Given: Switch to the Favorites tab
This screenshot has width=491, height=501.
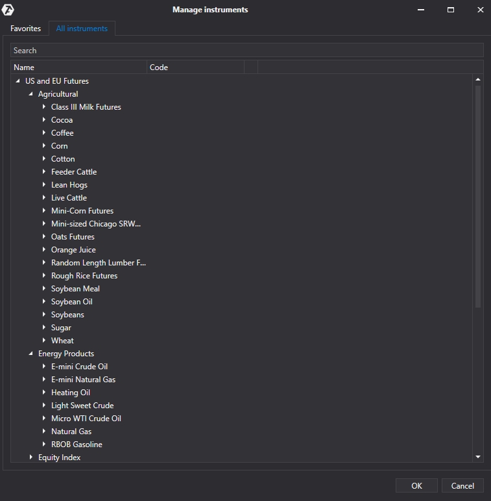Looking at the screenshot, I should pos(25,29).
